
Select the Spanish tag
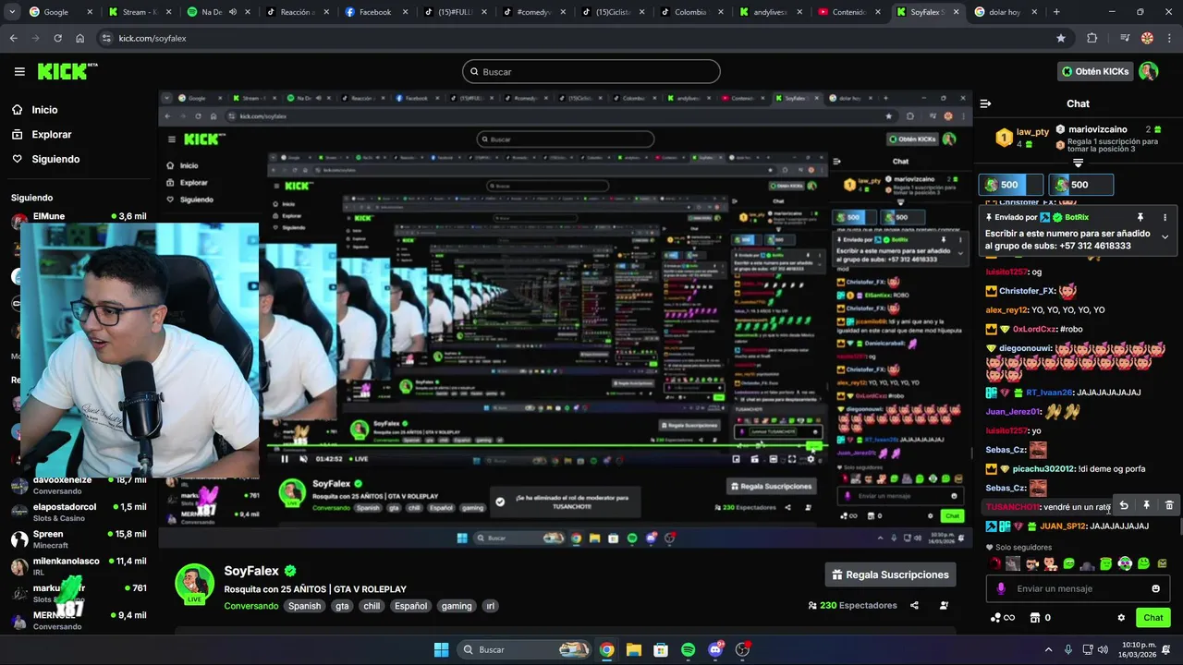click(304, 606)
